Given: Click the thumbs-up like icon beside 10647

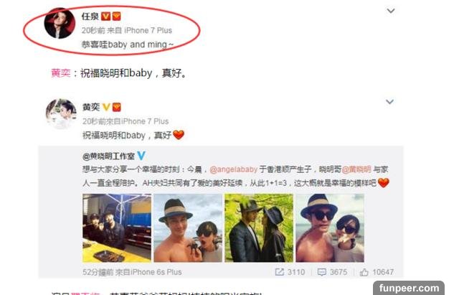Looking at the screenshot, I should coord(364,272).
